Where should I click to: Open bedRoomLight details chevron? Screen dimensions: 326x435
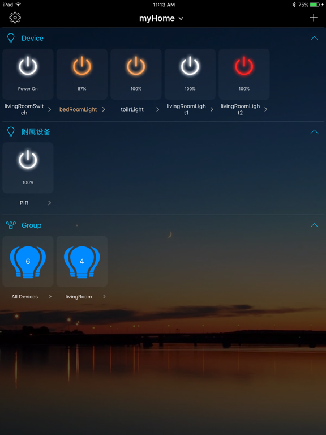click(104, 109)
